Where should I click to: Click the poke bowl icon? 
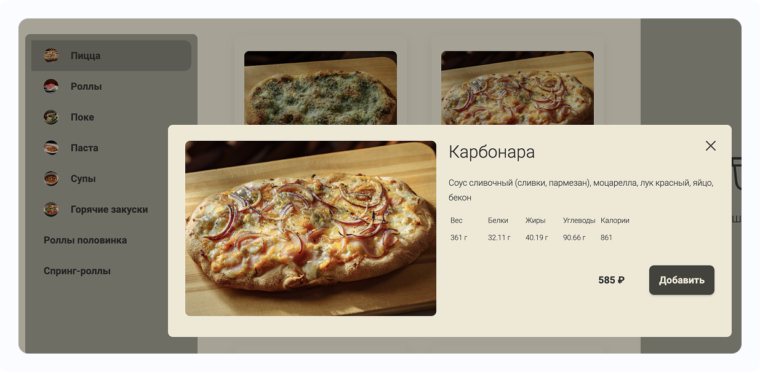coord(51,117)
